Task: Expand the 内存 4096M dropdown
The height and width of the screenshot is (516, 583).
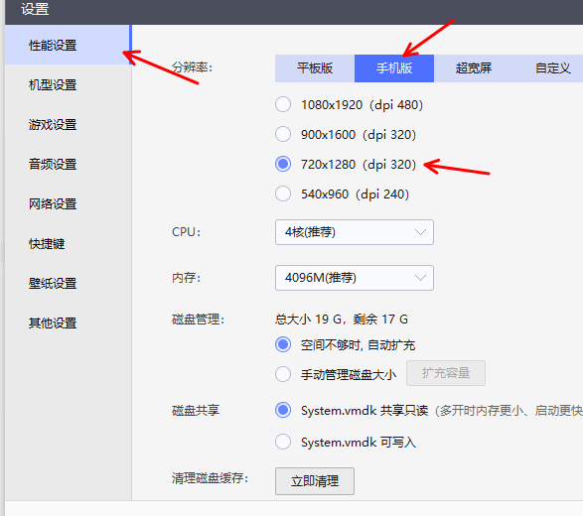Action: 355,278
